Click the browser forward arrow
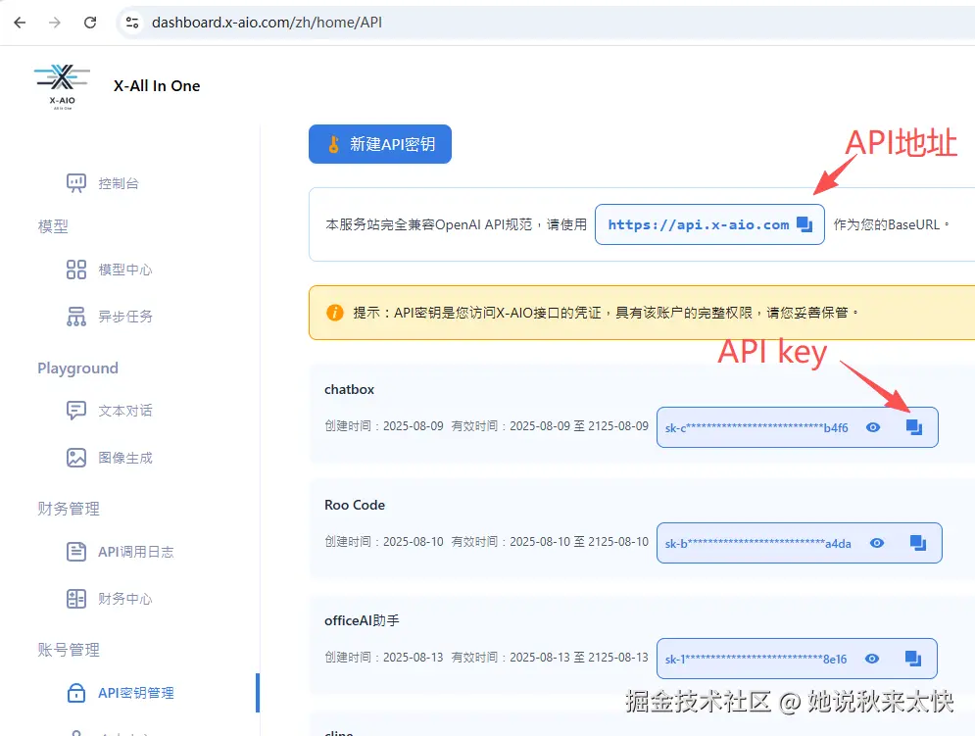975x736 pixels. coord(55,23)
